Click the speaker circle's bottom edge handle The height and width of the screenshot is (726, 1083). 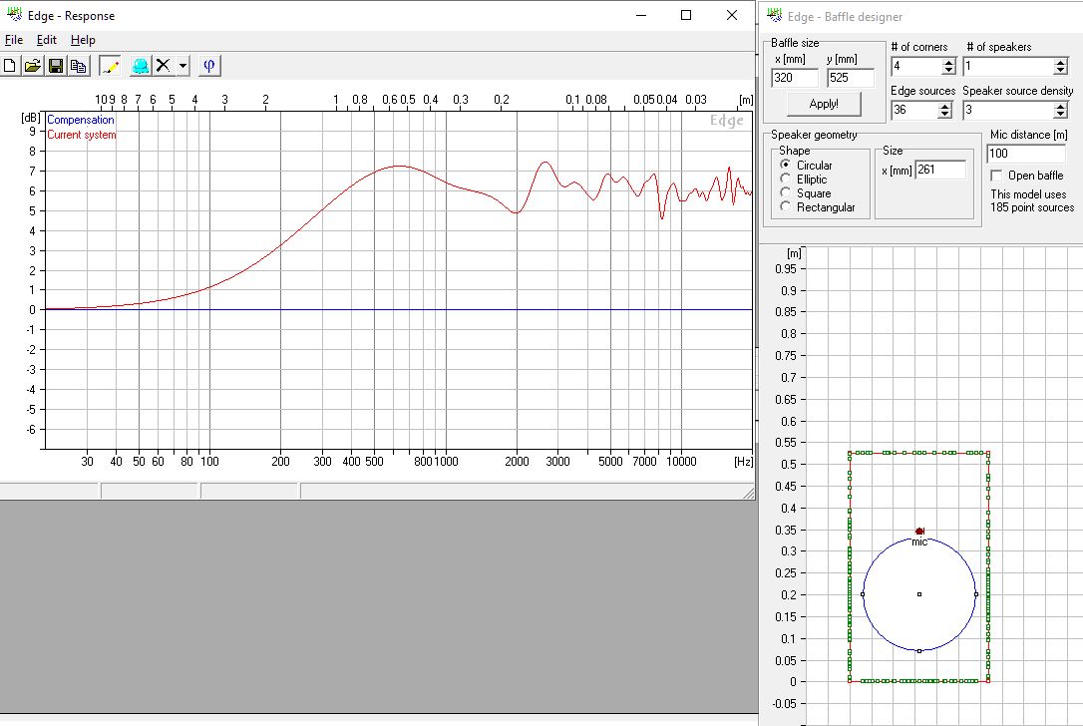tap(919, 650)
